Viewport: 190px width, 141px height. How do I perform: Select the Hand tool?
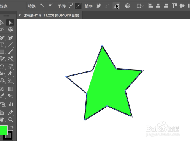point(2,119)
